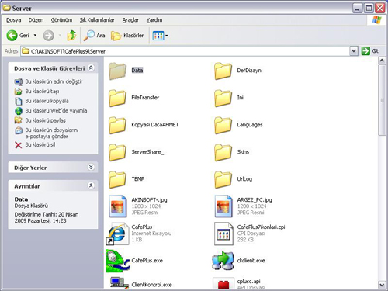Screen dimensions: 388x291
Task: Click the ckclient.exe file name text
Action: click(x=251, y=261)
